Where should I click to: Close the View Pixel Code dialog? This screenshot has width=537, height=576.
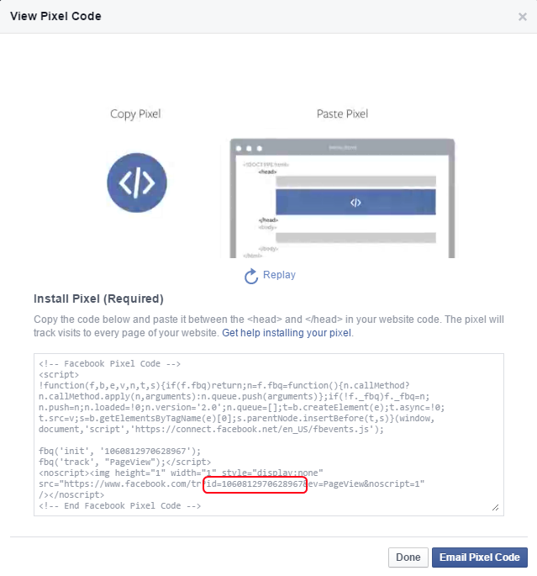(x=523, y=17)
